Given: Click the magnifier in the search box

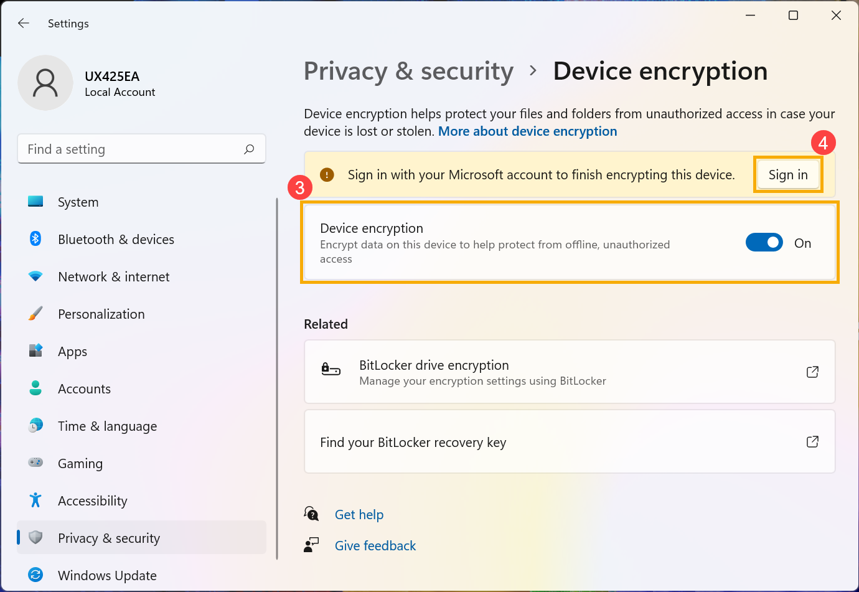Looking at the screenshot, I should 248,149.
